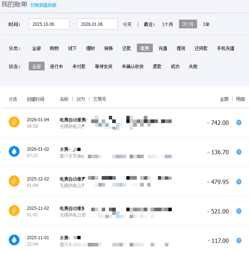This screenshot has height=253, width=249.
Task: Open details icon for the 479.95 payment
Action: pos(239,182)
